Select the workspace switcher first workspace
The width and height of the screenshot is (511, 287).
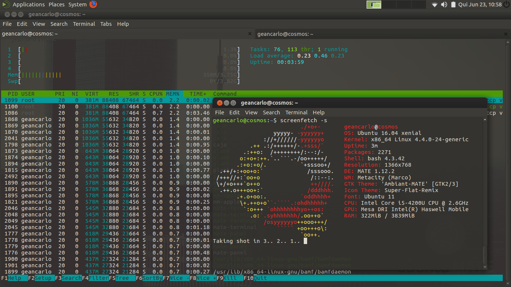pyautogui.click(x=374, y=4)
